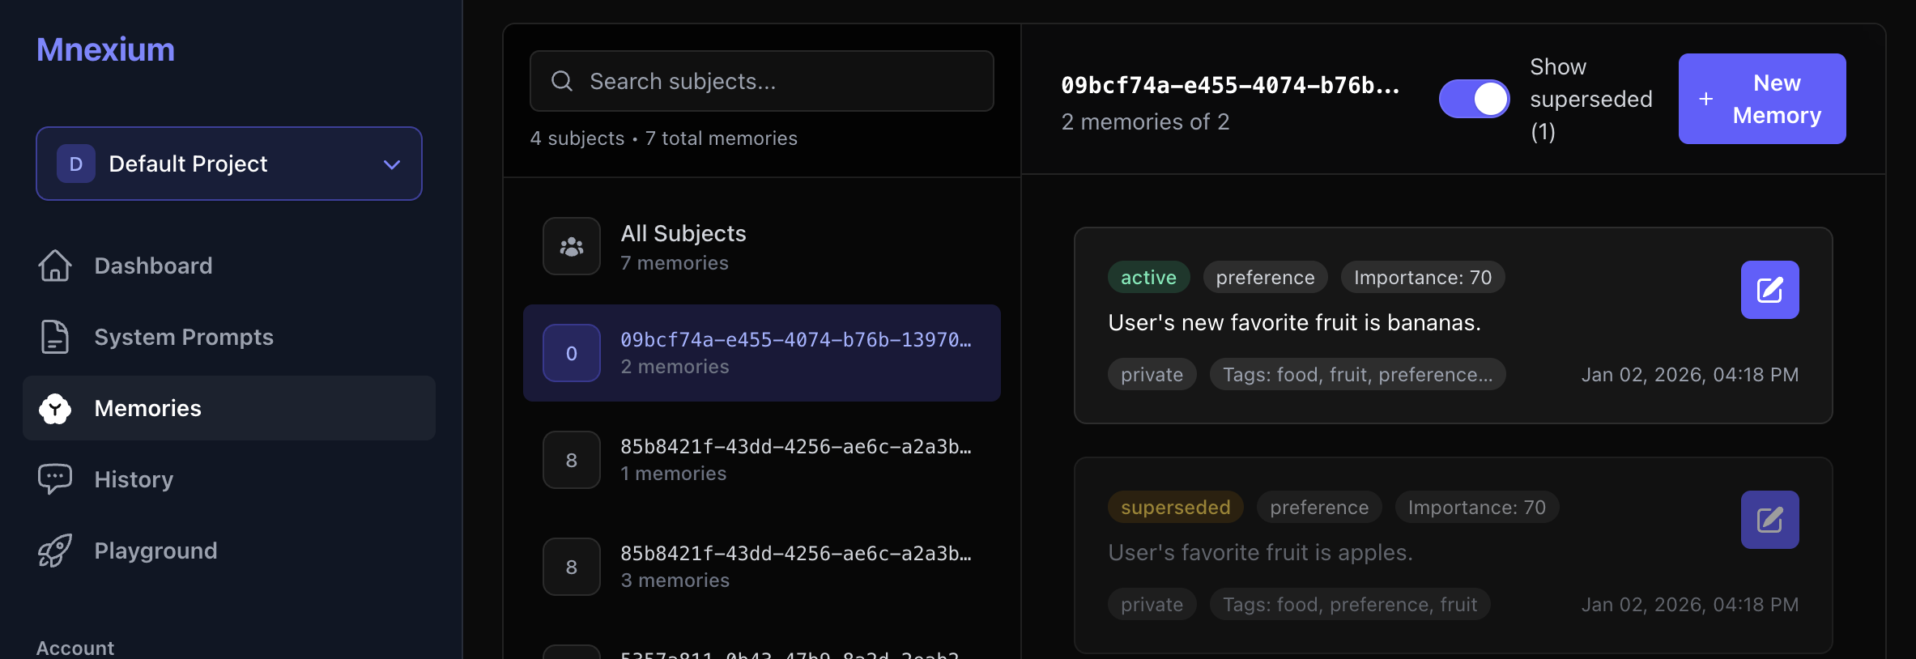Edit the superseded apples memory
This screenshot has width=1916, height=659.
(1769, 520)
